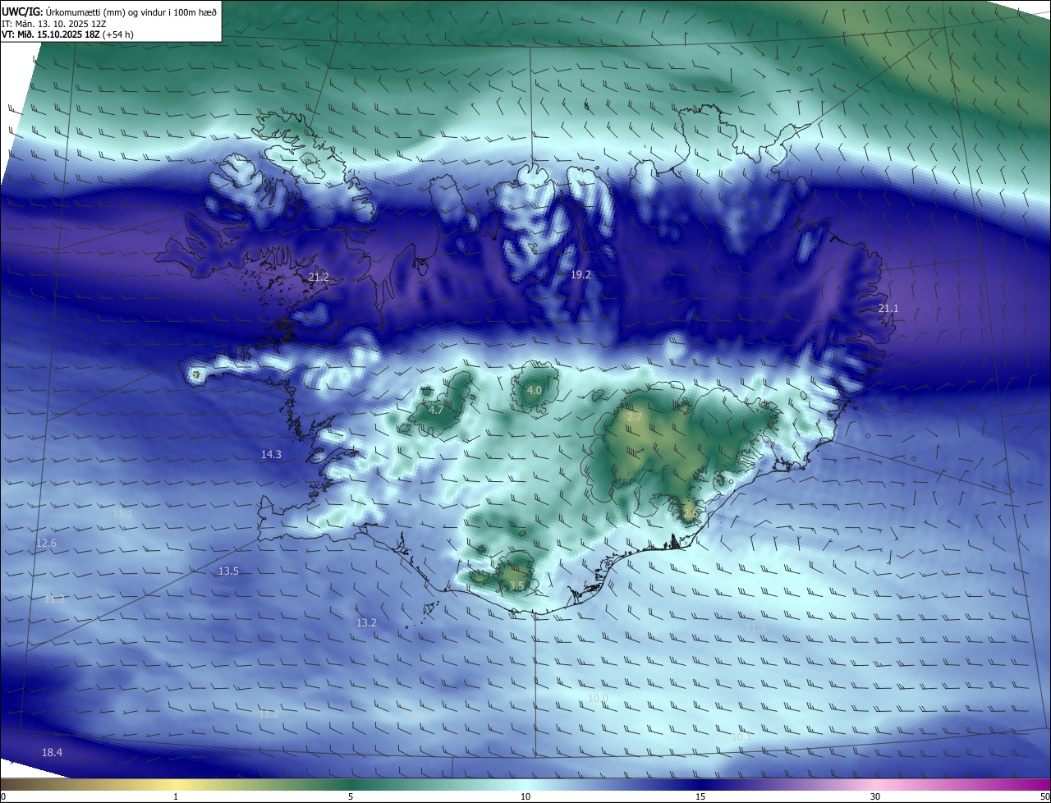The height and width of the screenshot is (803, 1051).
Task: Click the map value "19.2"
Action: 581,274
